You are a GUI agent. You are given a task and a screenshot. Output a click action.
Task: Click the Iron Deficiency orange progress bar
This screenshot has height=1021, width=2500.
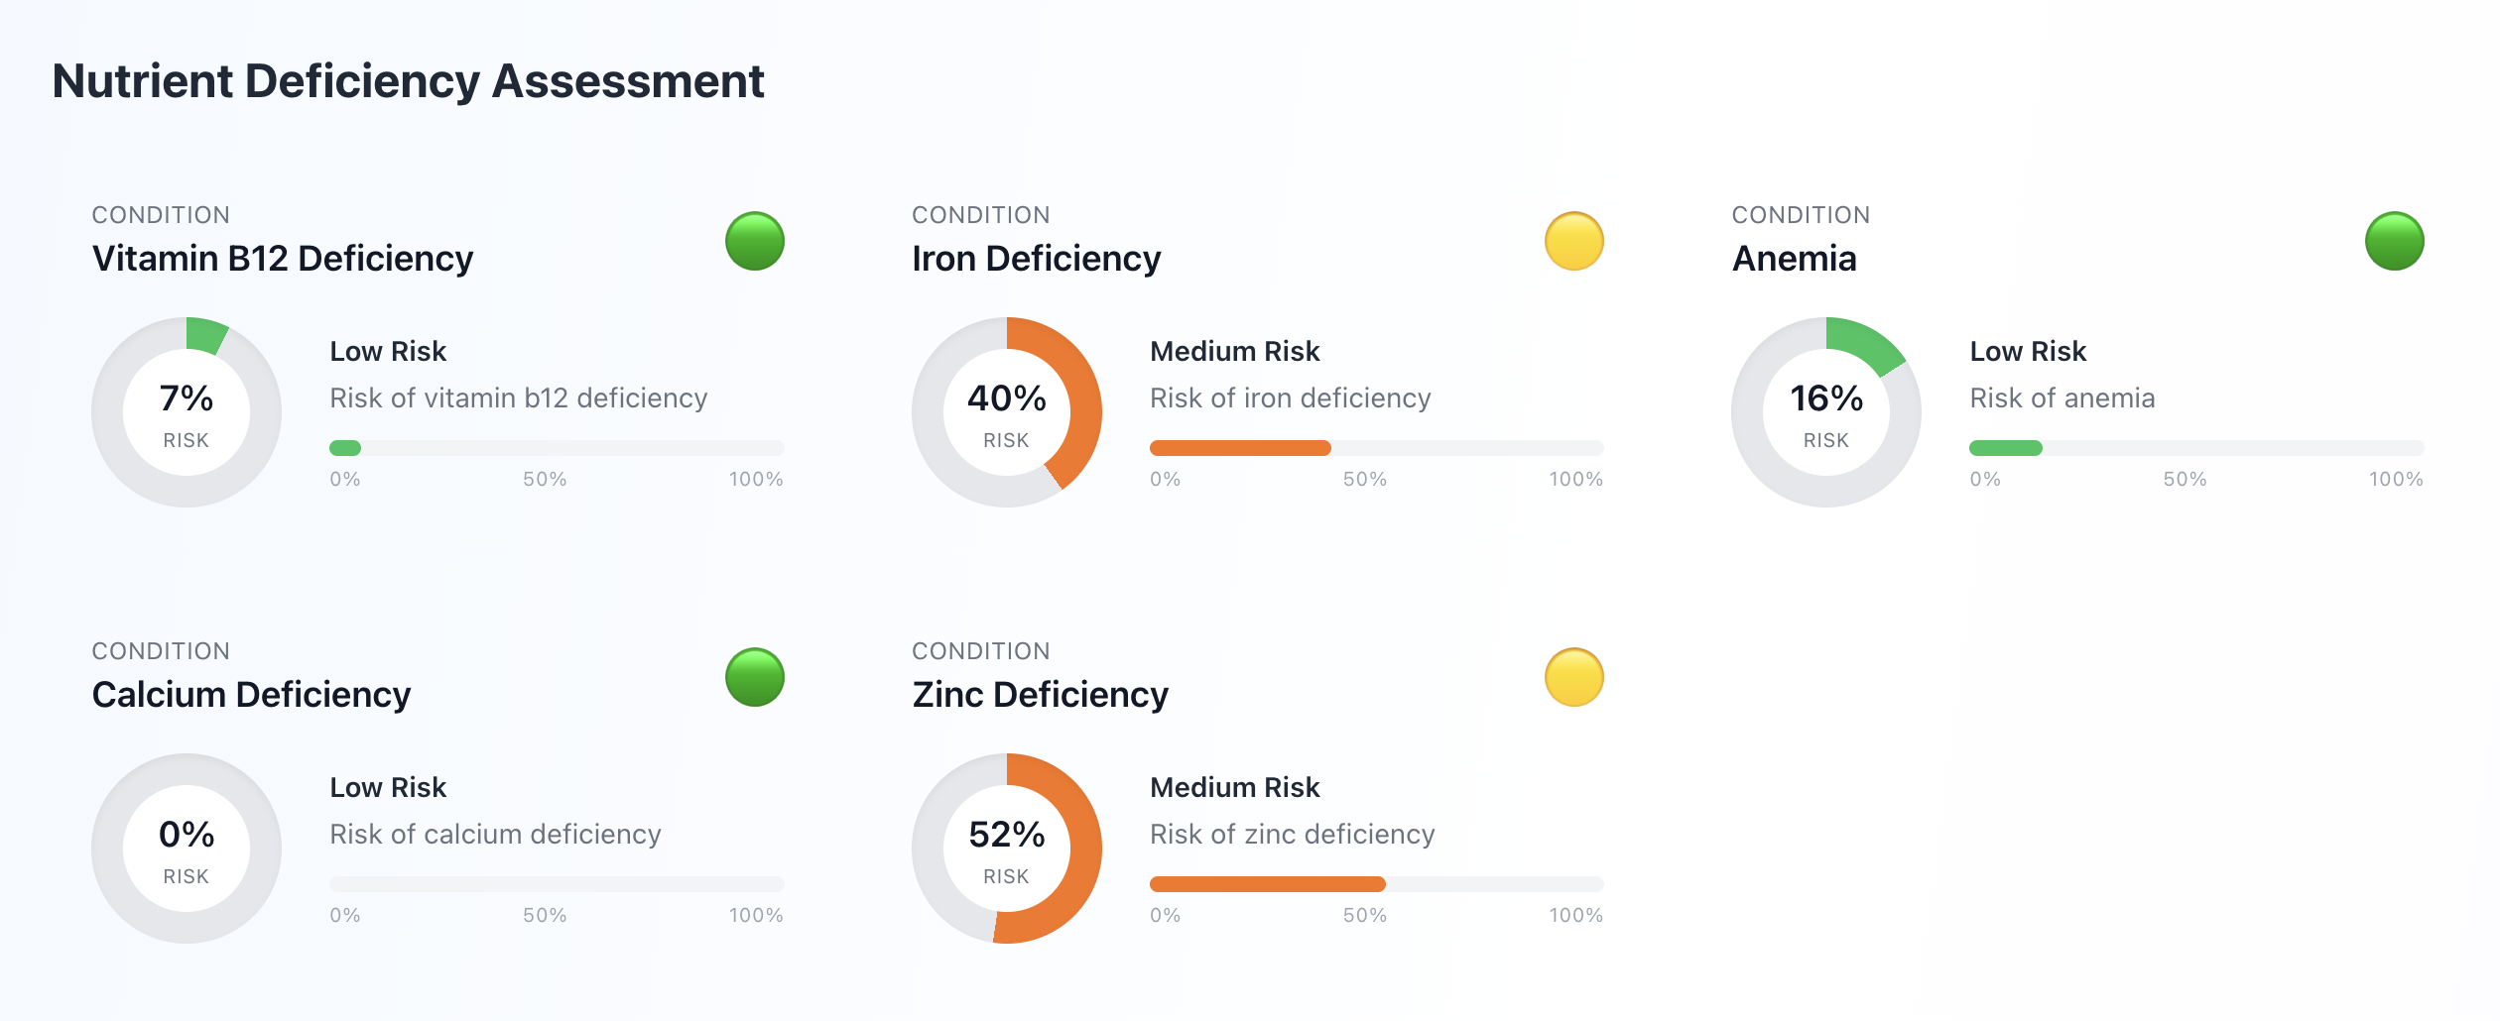point(1240,448)
